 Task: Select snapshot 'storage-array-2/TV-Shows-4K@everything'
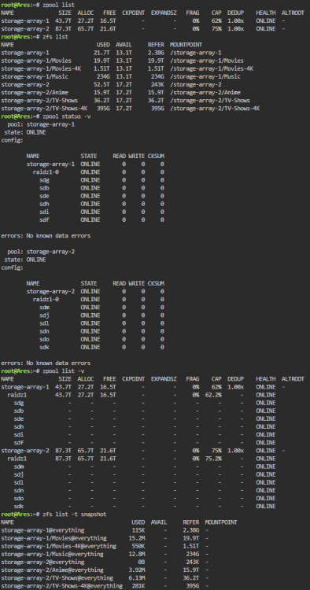tap(61, 586)
